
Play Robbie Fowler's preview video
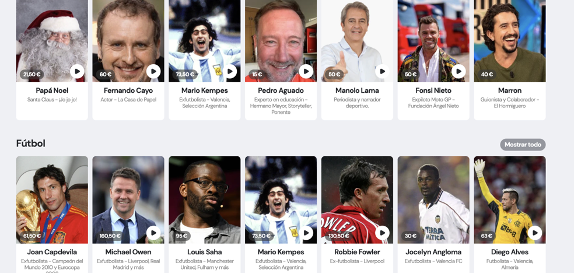[x=382, y=233]
